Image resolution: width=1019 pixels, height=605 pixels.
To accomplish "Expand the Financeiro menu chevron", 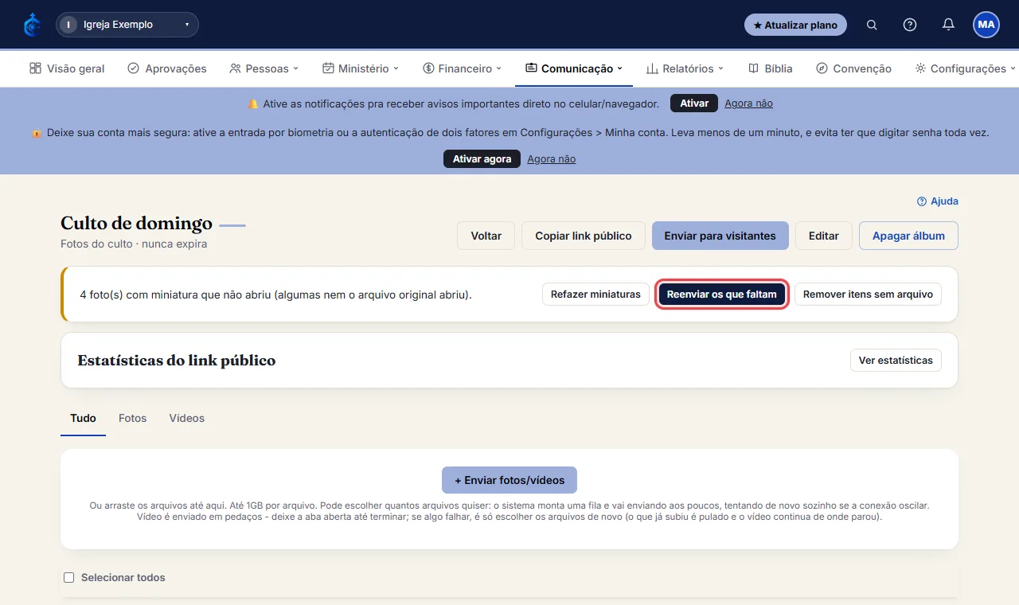I will pos(499,68).
